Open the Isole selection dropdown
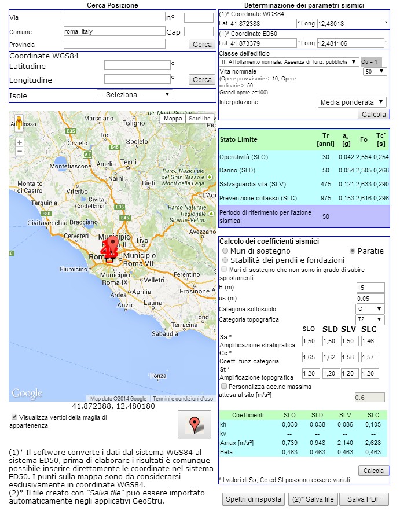The width and height of the screenshot is (400, 518). 134,94
